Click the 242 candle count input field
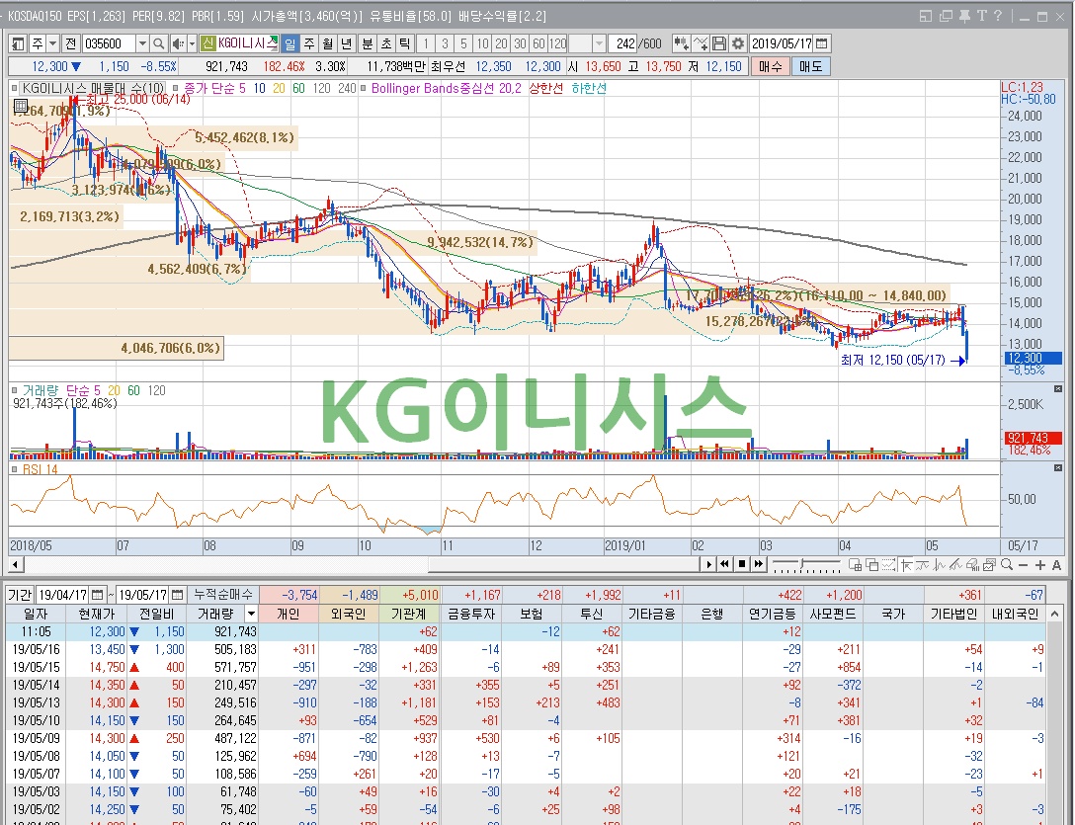 622,43
